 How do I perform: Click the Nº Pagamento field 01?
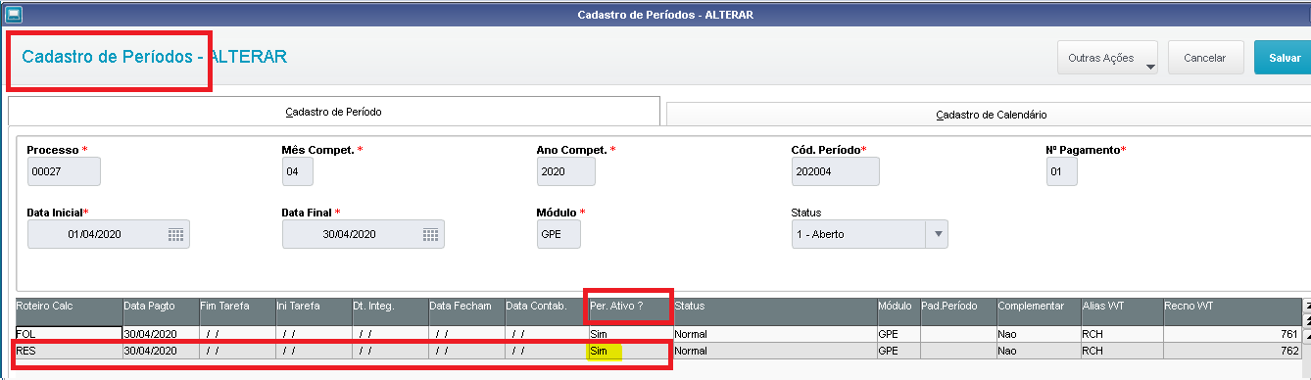pyautogui.click(x=1062, y=171)
